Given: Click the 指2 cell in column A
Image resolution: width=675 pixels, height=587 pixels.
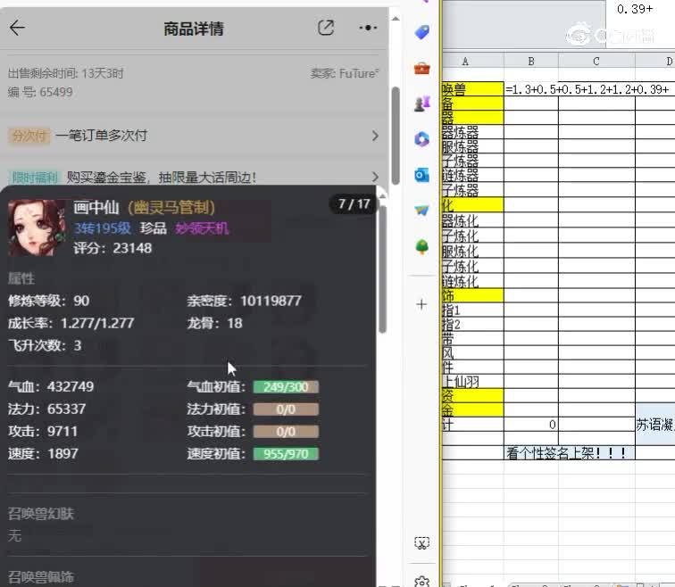Looking at the screenshot, I should click(x=472, y=324).
